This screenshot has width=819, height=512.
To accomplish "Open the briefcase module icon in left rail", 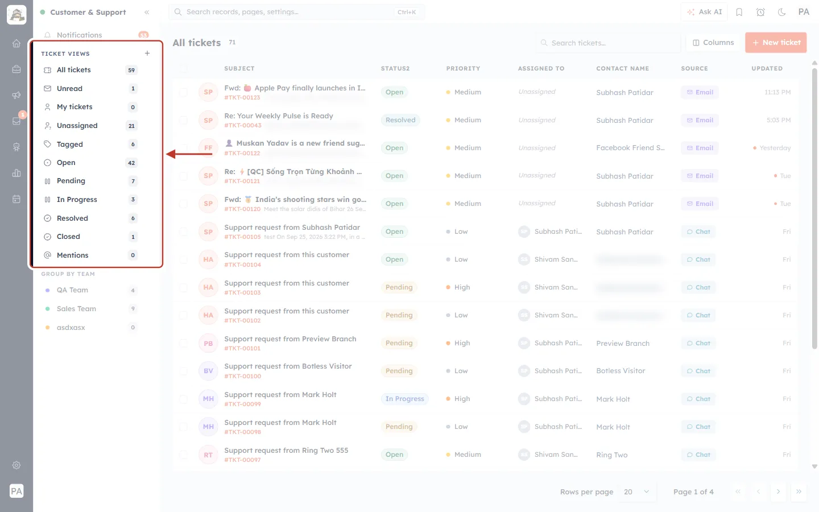I will click(x=16, y=69).
